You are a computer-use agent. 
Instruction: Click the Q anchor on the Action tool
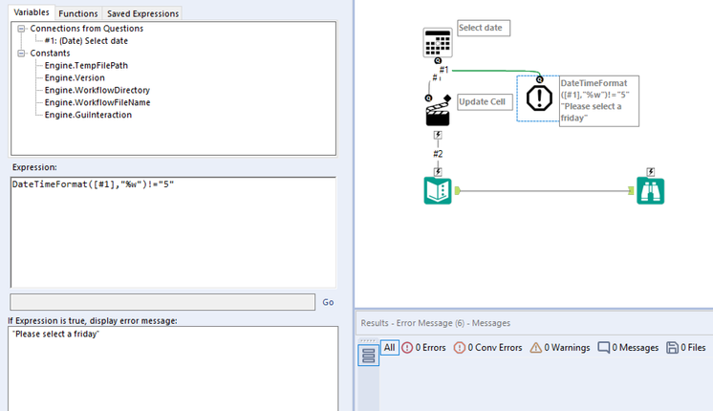coord(428,97)
